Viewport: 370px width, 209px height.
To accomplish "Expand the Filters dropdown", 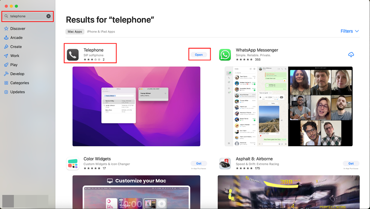I will click(349, 31).
